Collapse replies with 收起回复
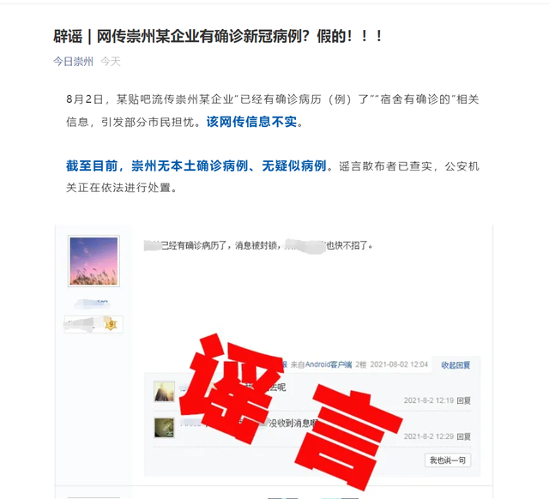Screen dimensions: 549x499 point(455,365)
